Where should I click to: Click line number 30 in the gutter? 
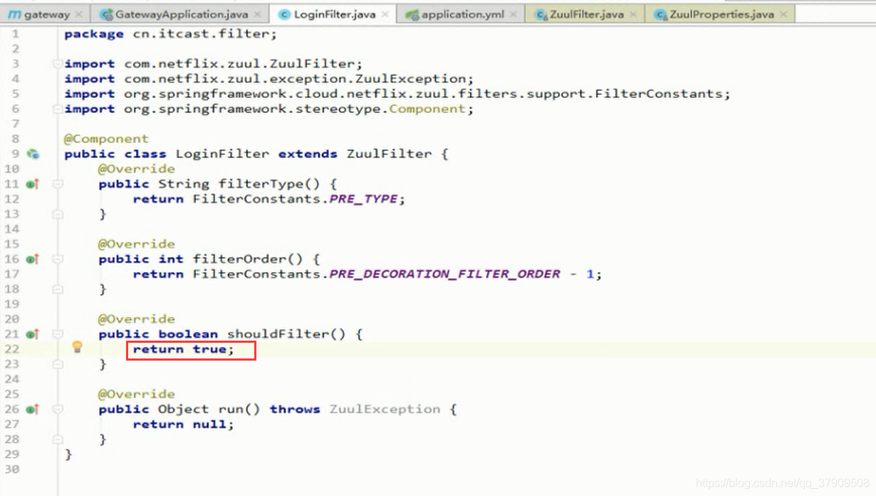[x=12, y=469]
